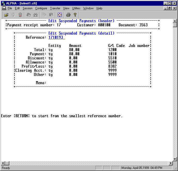Click the disconnect session toolbar icon
The width and height of the screenshot is (178, 171).
20,15
